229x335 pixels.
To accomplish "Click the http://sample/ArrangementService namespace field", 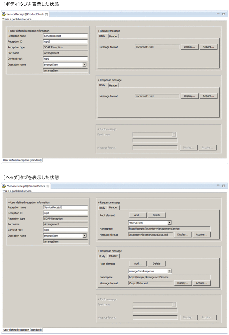I will click(x=169, y=277).
